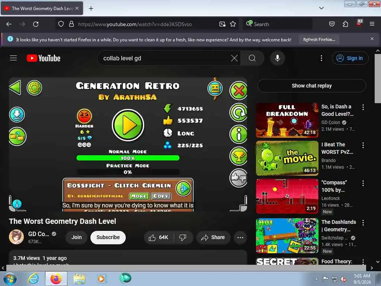Click the blue download arrow icon in video
This screenshot has height=286, width=381.
coord(17,115)
